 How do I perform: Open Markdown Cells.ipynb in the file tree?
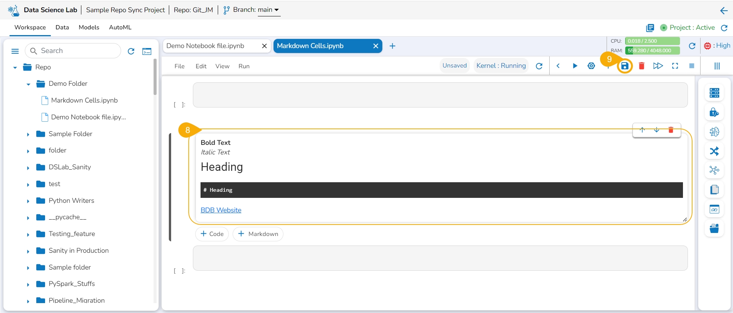84,100
